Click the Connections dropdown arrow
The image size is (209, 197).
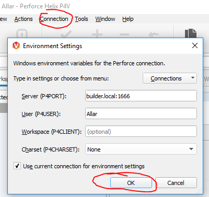coord(193,78)
